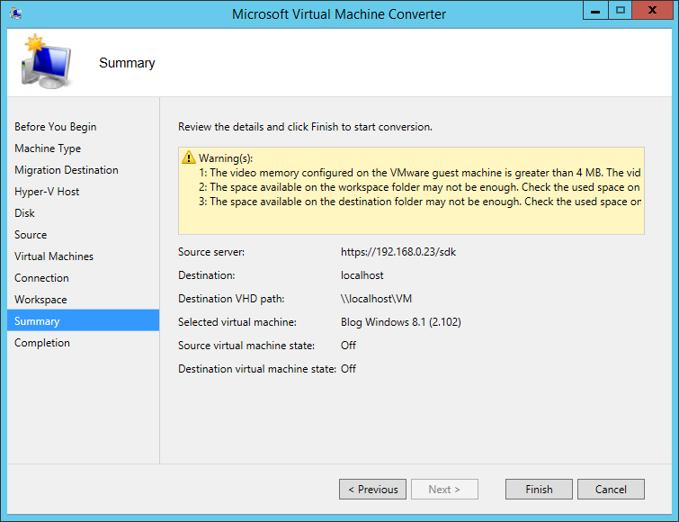Click the Destination VHD path label

(231, 299)
